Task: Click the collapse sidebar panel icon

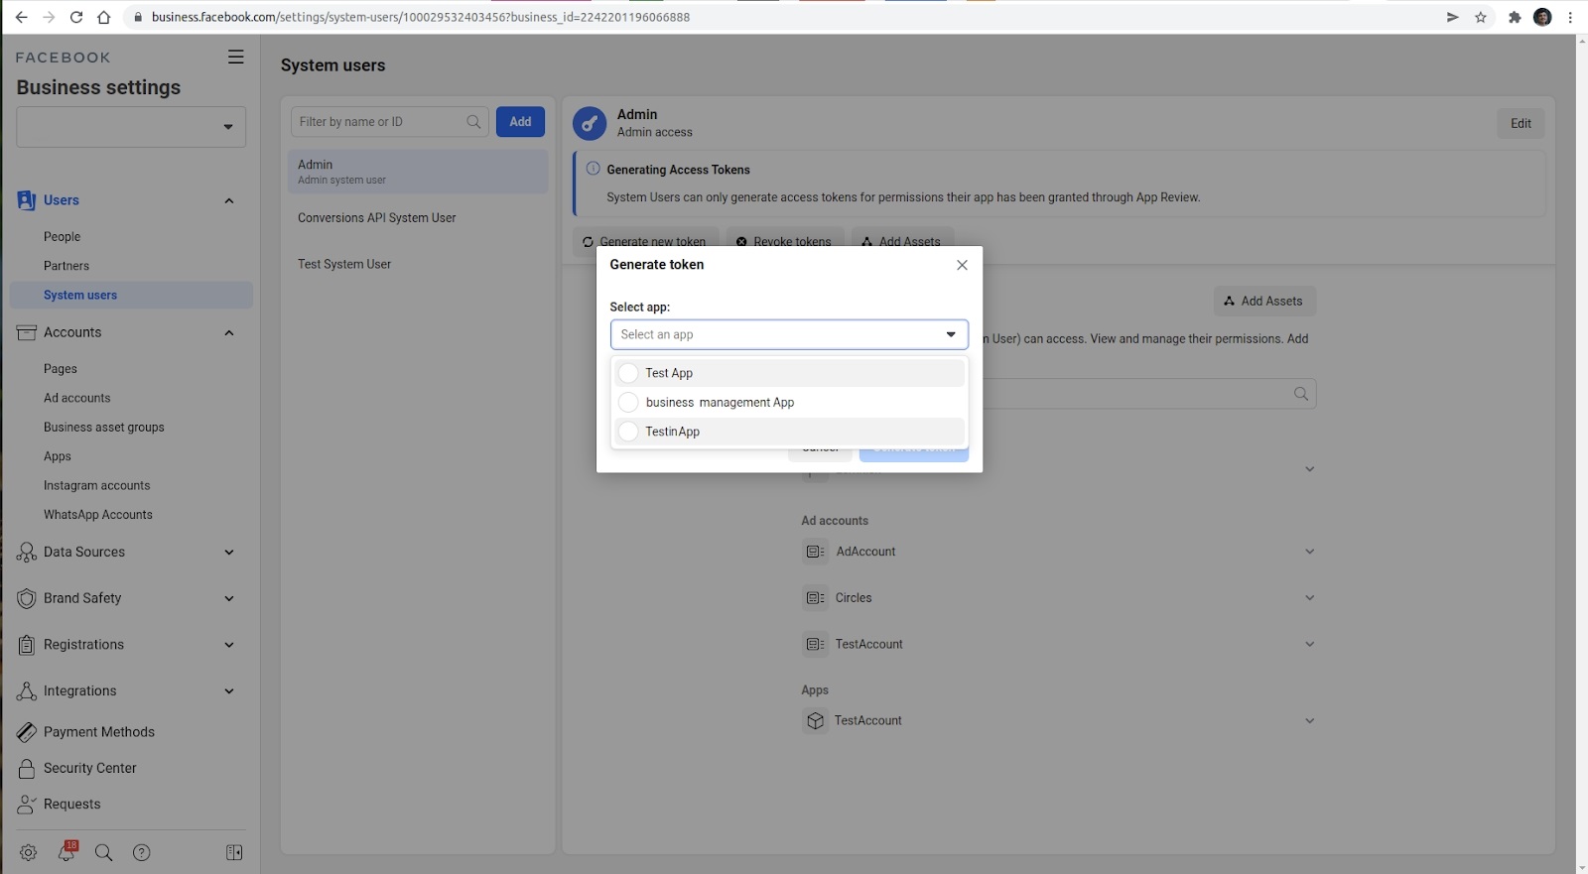Action: 234,852
